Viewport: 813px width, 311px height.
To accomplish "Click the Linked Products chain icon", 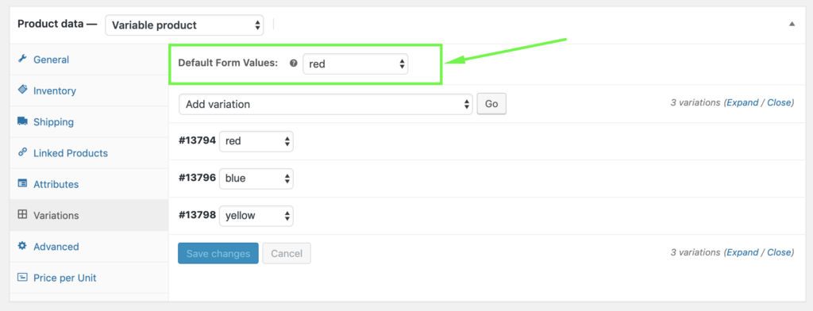I will [22, 152].
